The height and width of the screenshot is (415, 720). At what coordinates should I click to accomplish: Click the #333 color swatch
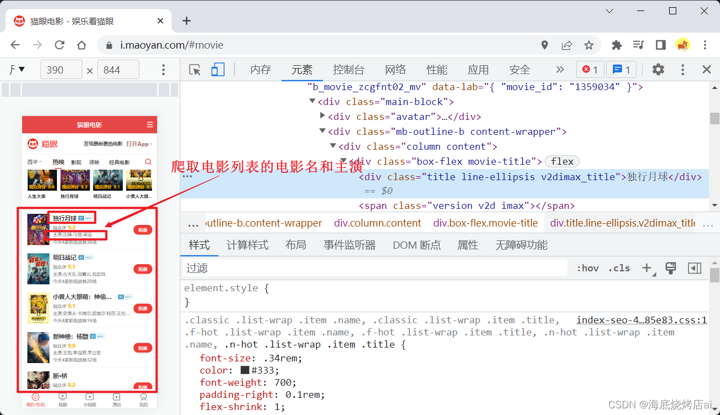[x=245, y=370]
